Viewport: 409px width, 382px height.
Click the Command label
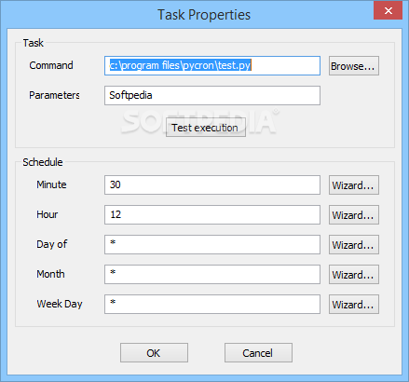(x=51, y=65)
